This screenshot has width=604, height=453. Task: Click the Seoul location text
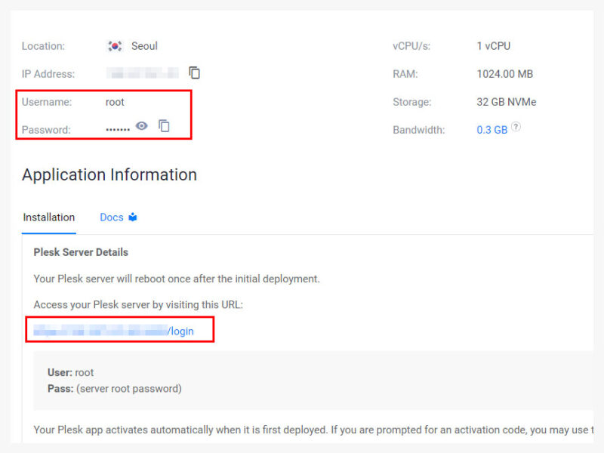point(144,46)
